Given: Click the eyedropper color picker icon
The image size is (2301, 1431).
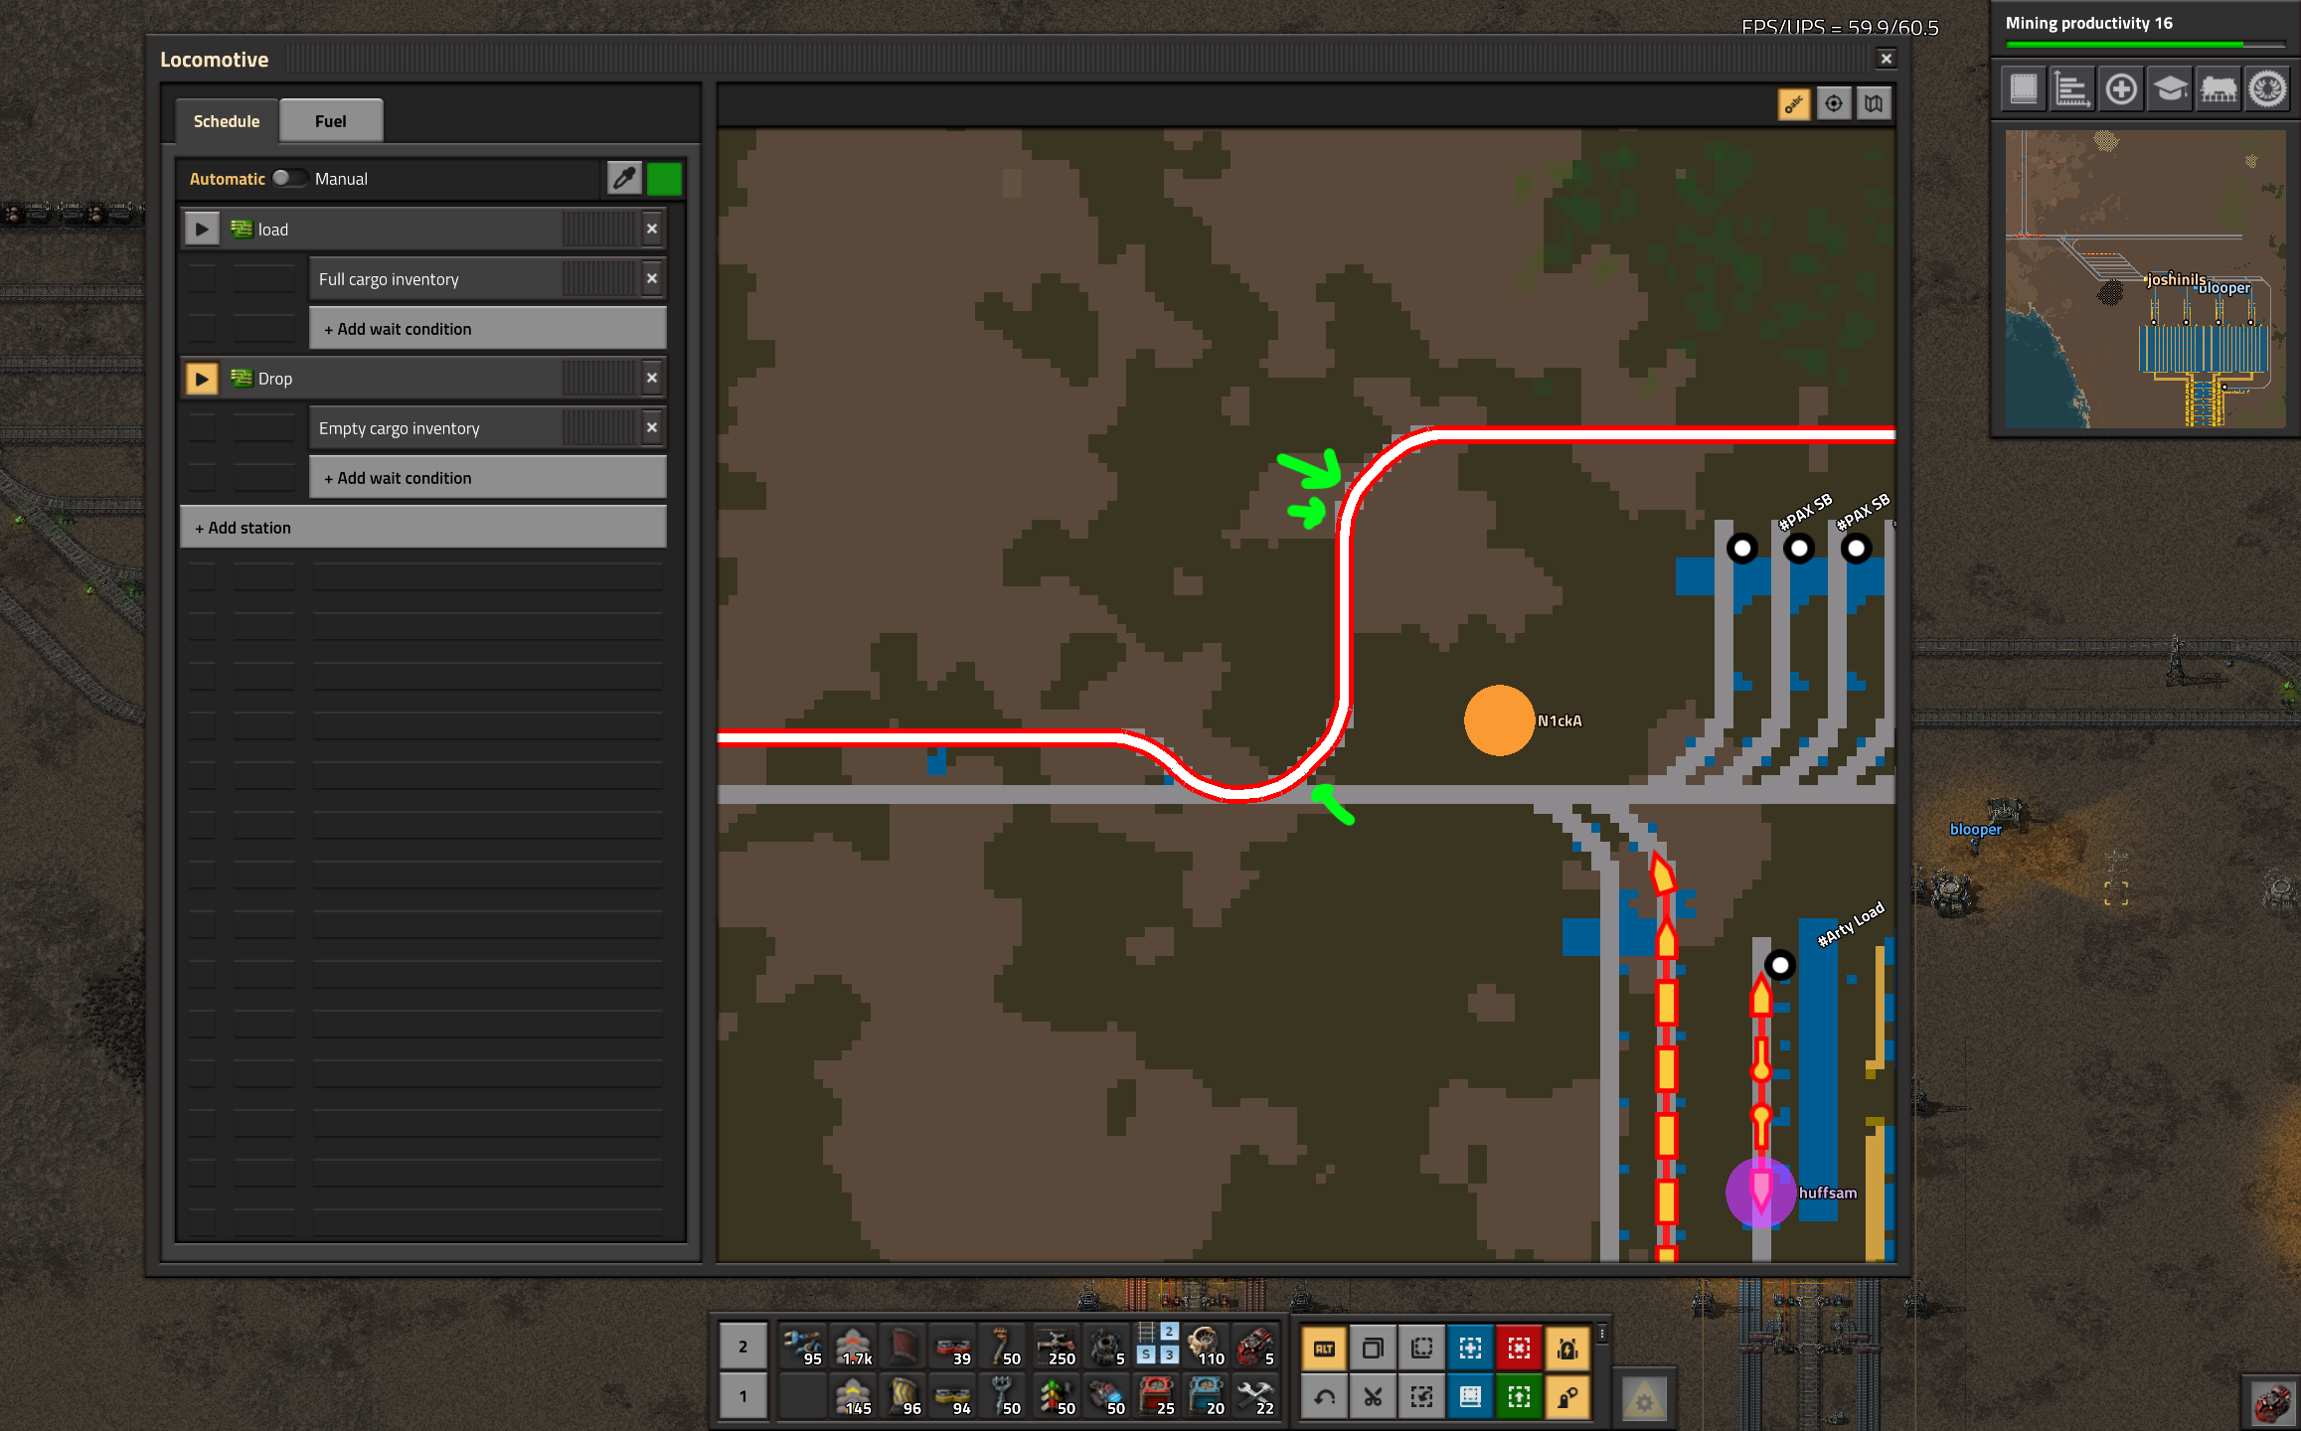Looking at the screenshot, I should click(x=624, y=178).
